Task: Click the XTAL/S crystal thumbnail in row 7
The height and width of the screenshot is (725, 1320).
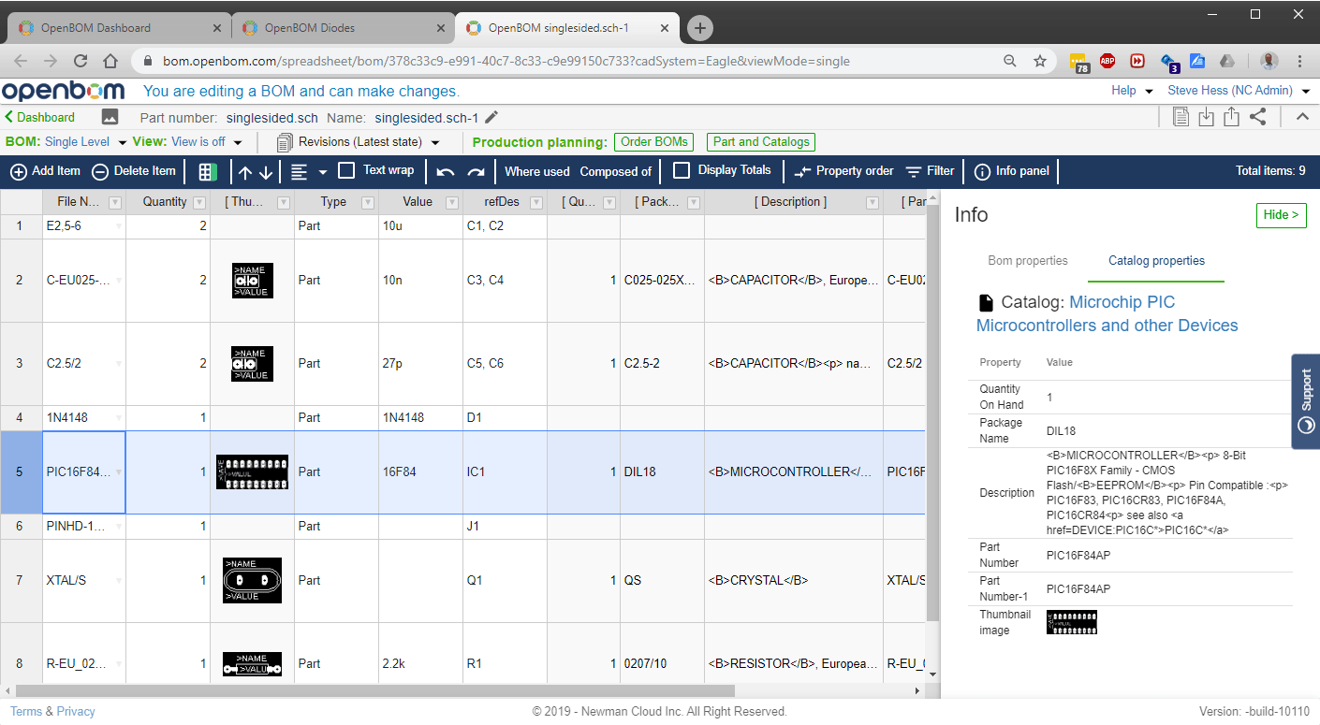Action: click(252, 580)
